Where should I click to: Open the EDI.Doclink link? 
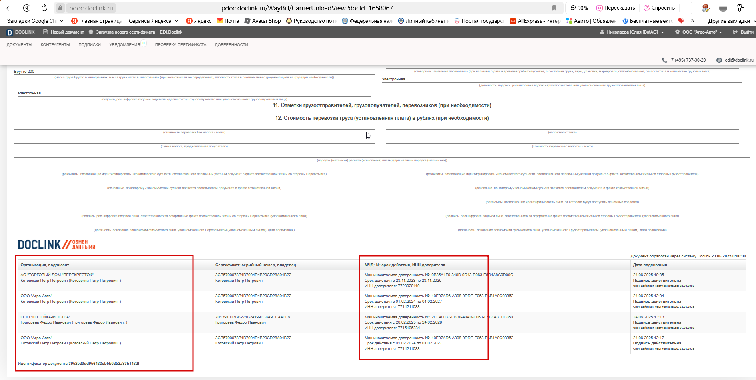point(171,32)
